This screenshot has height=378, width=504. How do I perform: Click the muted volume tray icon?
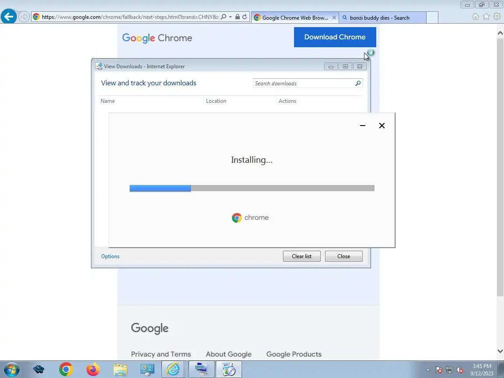[460, 370]
